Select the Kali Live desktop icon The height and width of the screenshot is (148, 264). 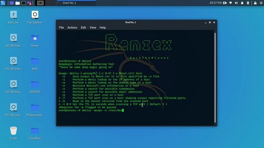[x=13, y=17]
